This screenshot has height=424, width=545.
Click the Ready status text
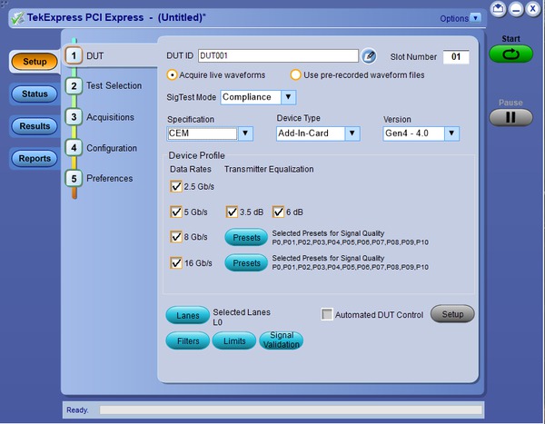77,410
